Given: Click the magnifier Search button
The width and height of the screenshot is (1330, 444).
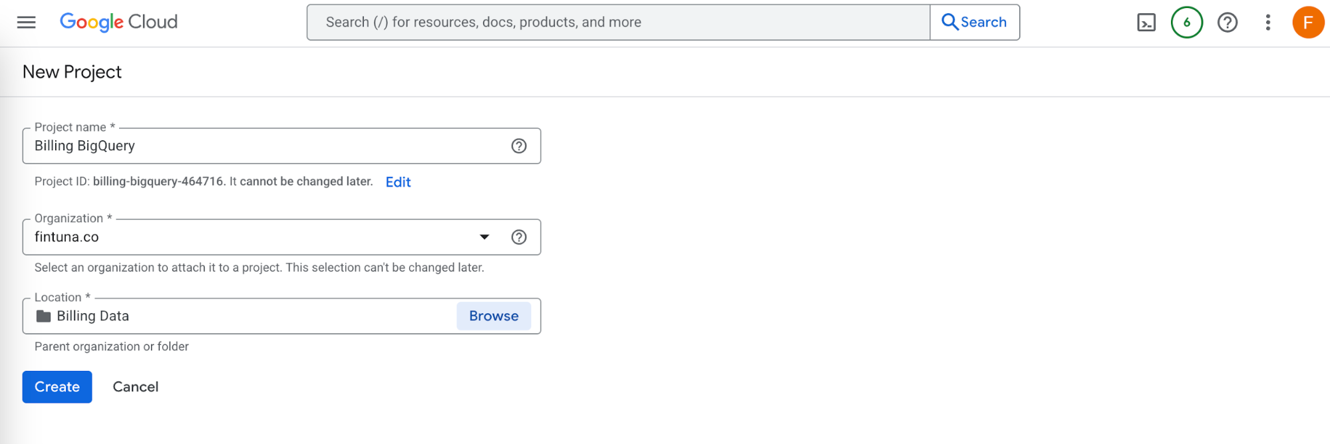Looking at the screenshot, I should (x=975, y=22).
